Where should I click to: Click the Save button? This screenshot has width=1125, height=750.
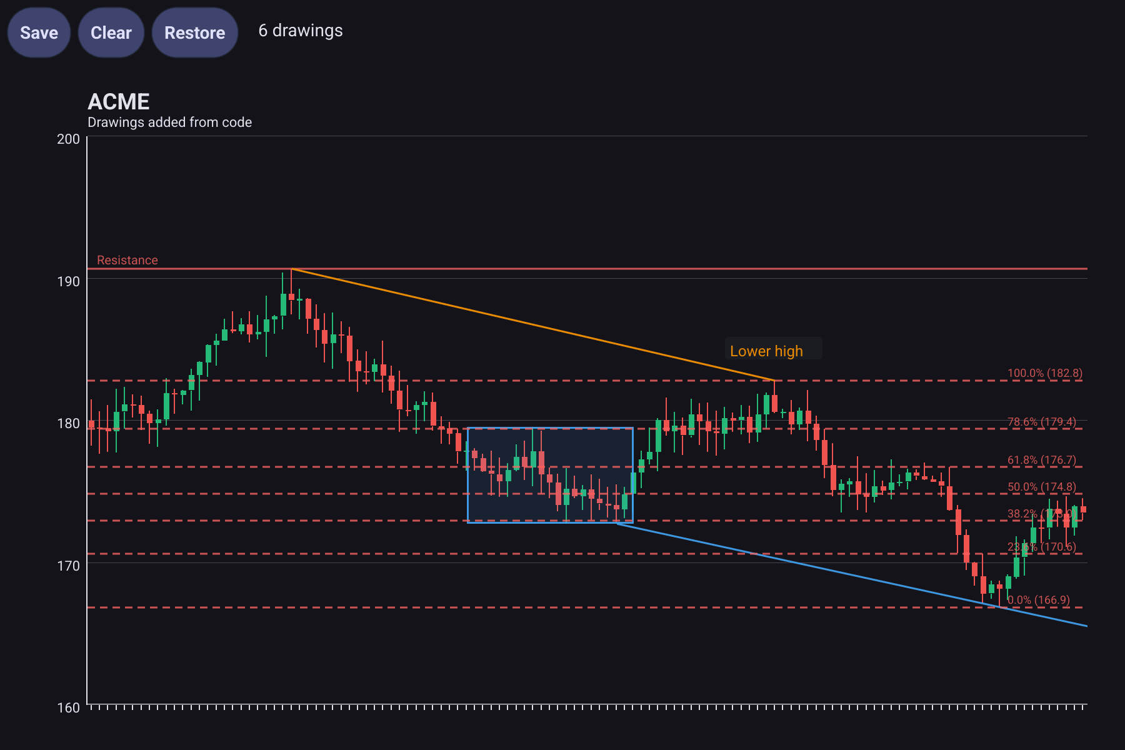click(x=39, y=32)
